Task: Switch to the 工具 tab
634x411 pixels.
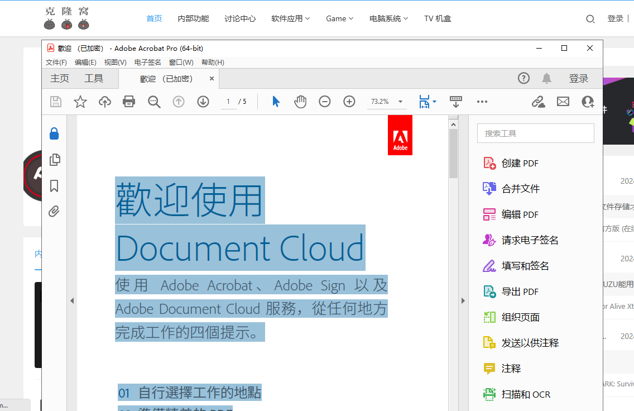Action: (94, 79)
